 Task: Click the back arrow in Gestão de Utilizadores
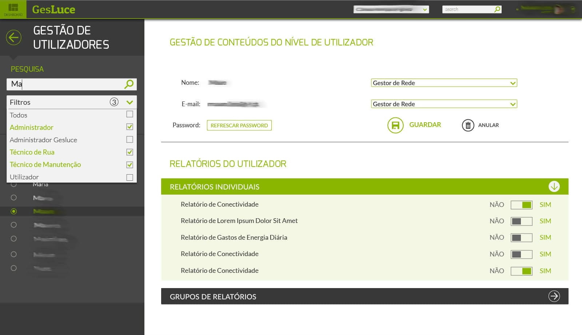click(13, 37)
